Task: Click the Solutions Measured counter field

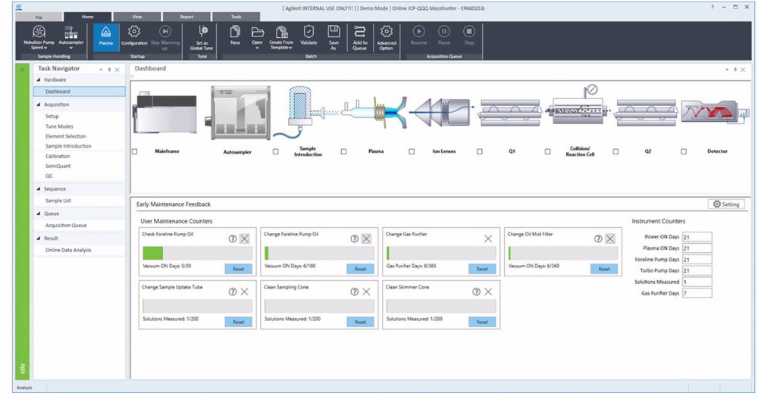Action: pos(697,282)
